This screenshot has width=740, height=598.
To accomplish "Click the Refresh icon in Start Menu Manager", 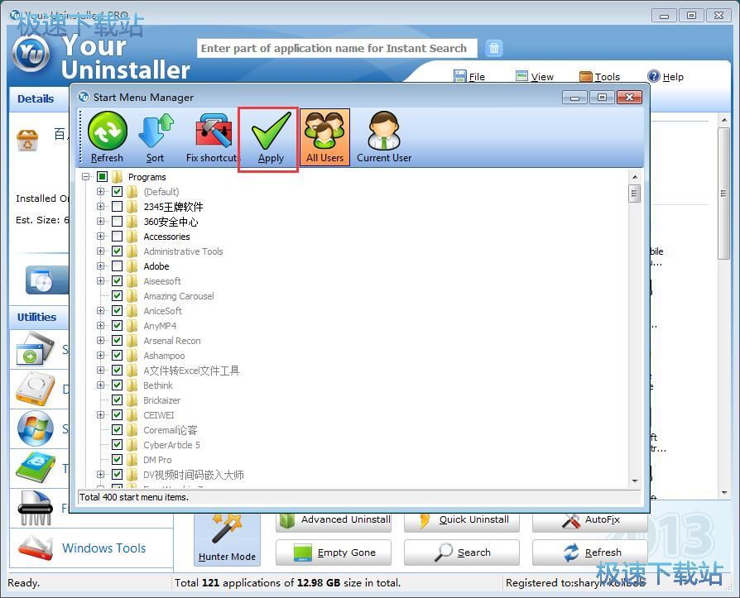I will (107, 131).
